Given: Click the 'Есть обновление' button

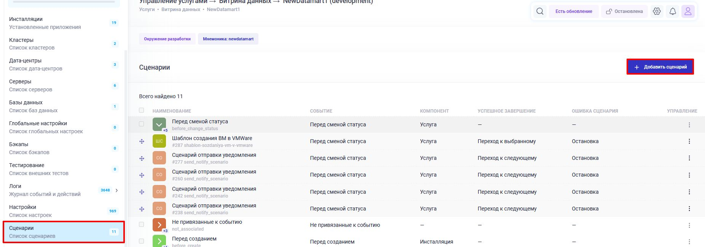Looking at the screenshot, I should click(x=573, y=11).
